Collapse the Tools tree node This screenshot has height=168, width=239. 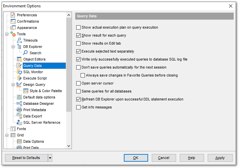point(7,34)
